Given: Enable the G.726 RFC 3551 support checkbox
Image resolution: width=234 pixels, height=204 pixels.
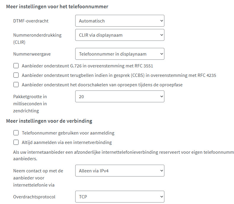Looking at the screenshot, I should [16, 66].
